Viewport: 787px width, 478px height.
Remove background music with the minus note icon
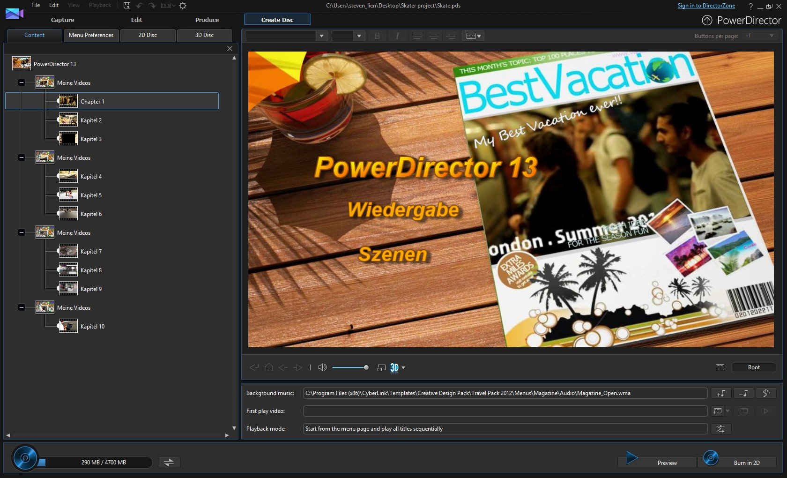coord(743,393)
